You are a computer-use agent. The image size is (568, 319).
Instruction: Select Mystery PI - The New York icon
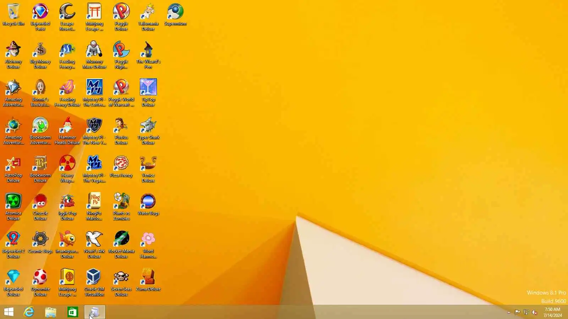(94, 131)
